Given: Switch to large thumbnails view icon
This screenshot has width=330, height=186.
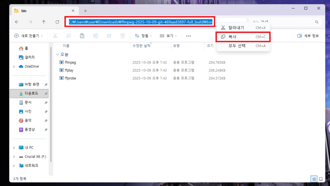Looking at the screenshot, I should (x=321, y=179).
